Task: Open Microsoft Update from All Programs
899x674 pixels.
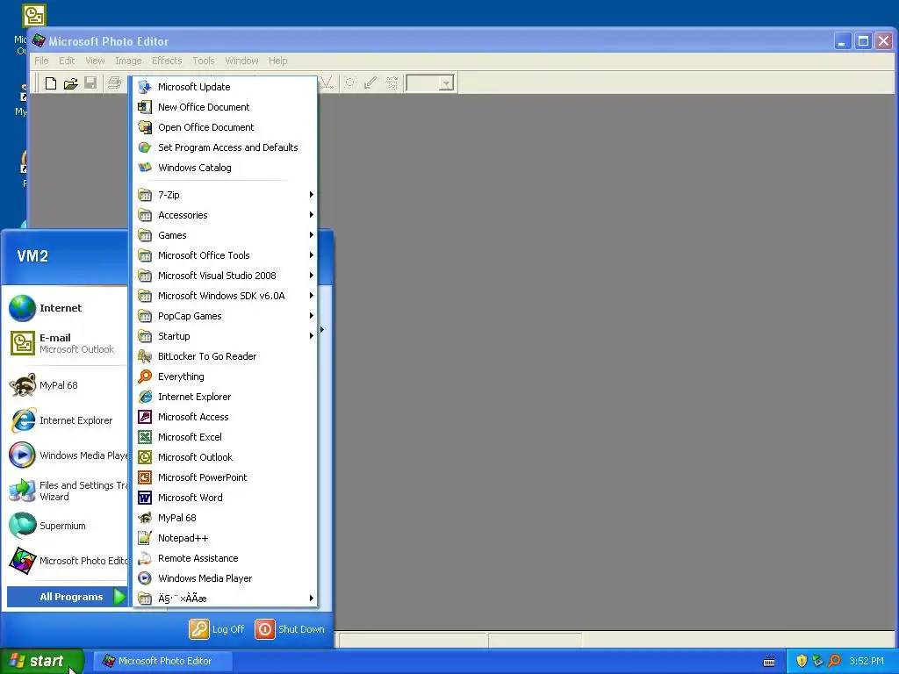Action: tap(226, 87)
